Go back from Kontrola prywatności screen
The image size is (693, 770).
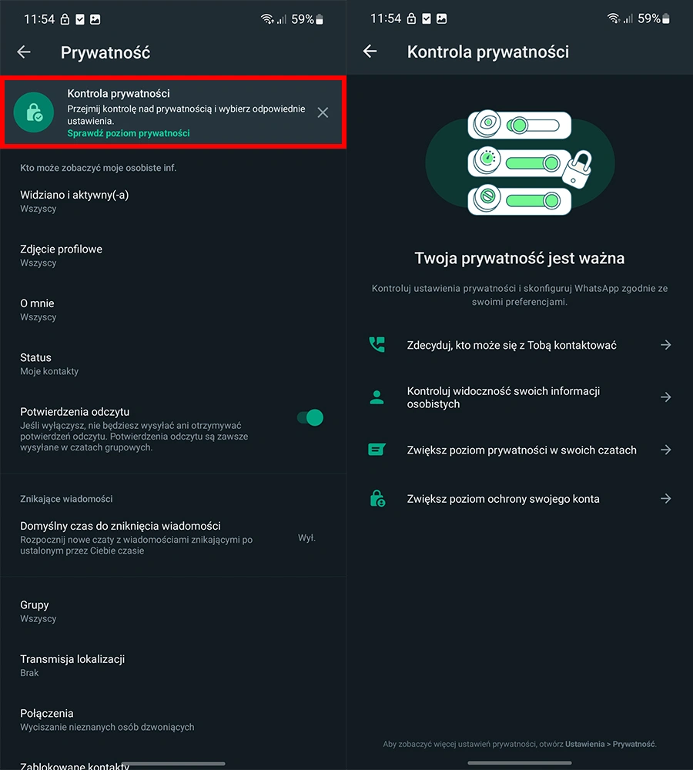[370, 51]
